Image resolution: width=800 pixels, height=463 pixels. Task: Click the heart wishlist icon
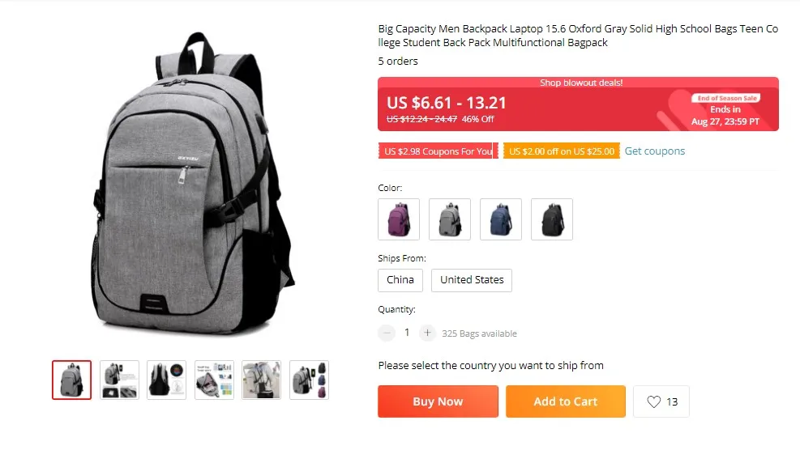click(x=653, y=401)
